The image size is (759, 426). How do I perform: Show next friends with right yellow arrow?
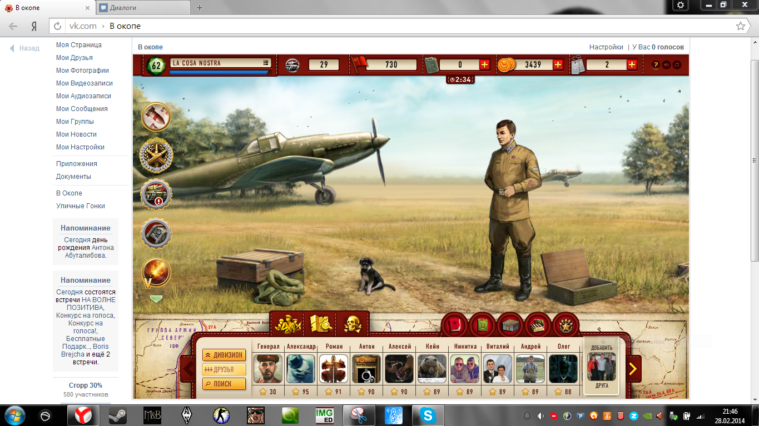coord(633,368)
